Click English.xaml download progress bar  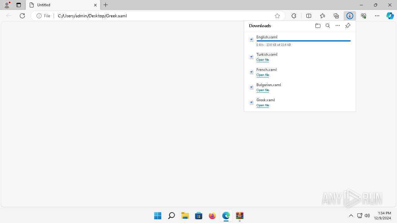pos(303,41)
